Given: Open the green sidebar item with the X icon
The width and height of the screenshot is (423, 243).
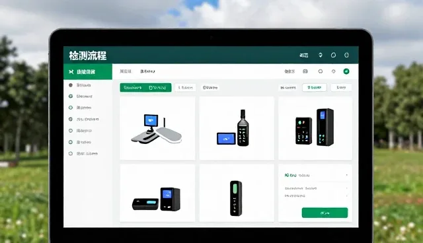Looking at the screenshot, I should (x=88, y=72).
